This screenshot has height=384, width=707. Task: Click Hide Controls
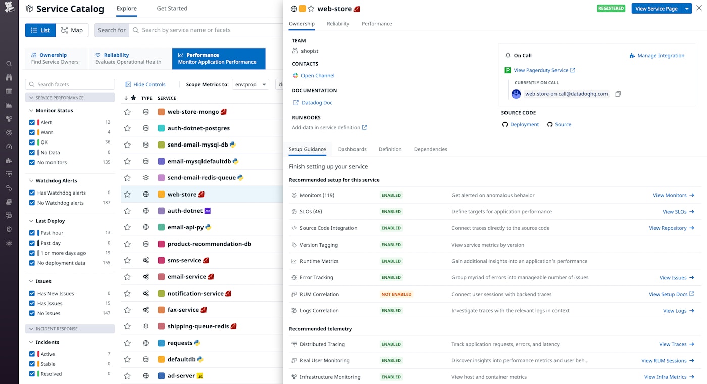[x=145, y=84]
